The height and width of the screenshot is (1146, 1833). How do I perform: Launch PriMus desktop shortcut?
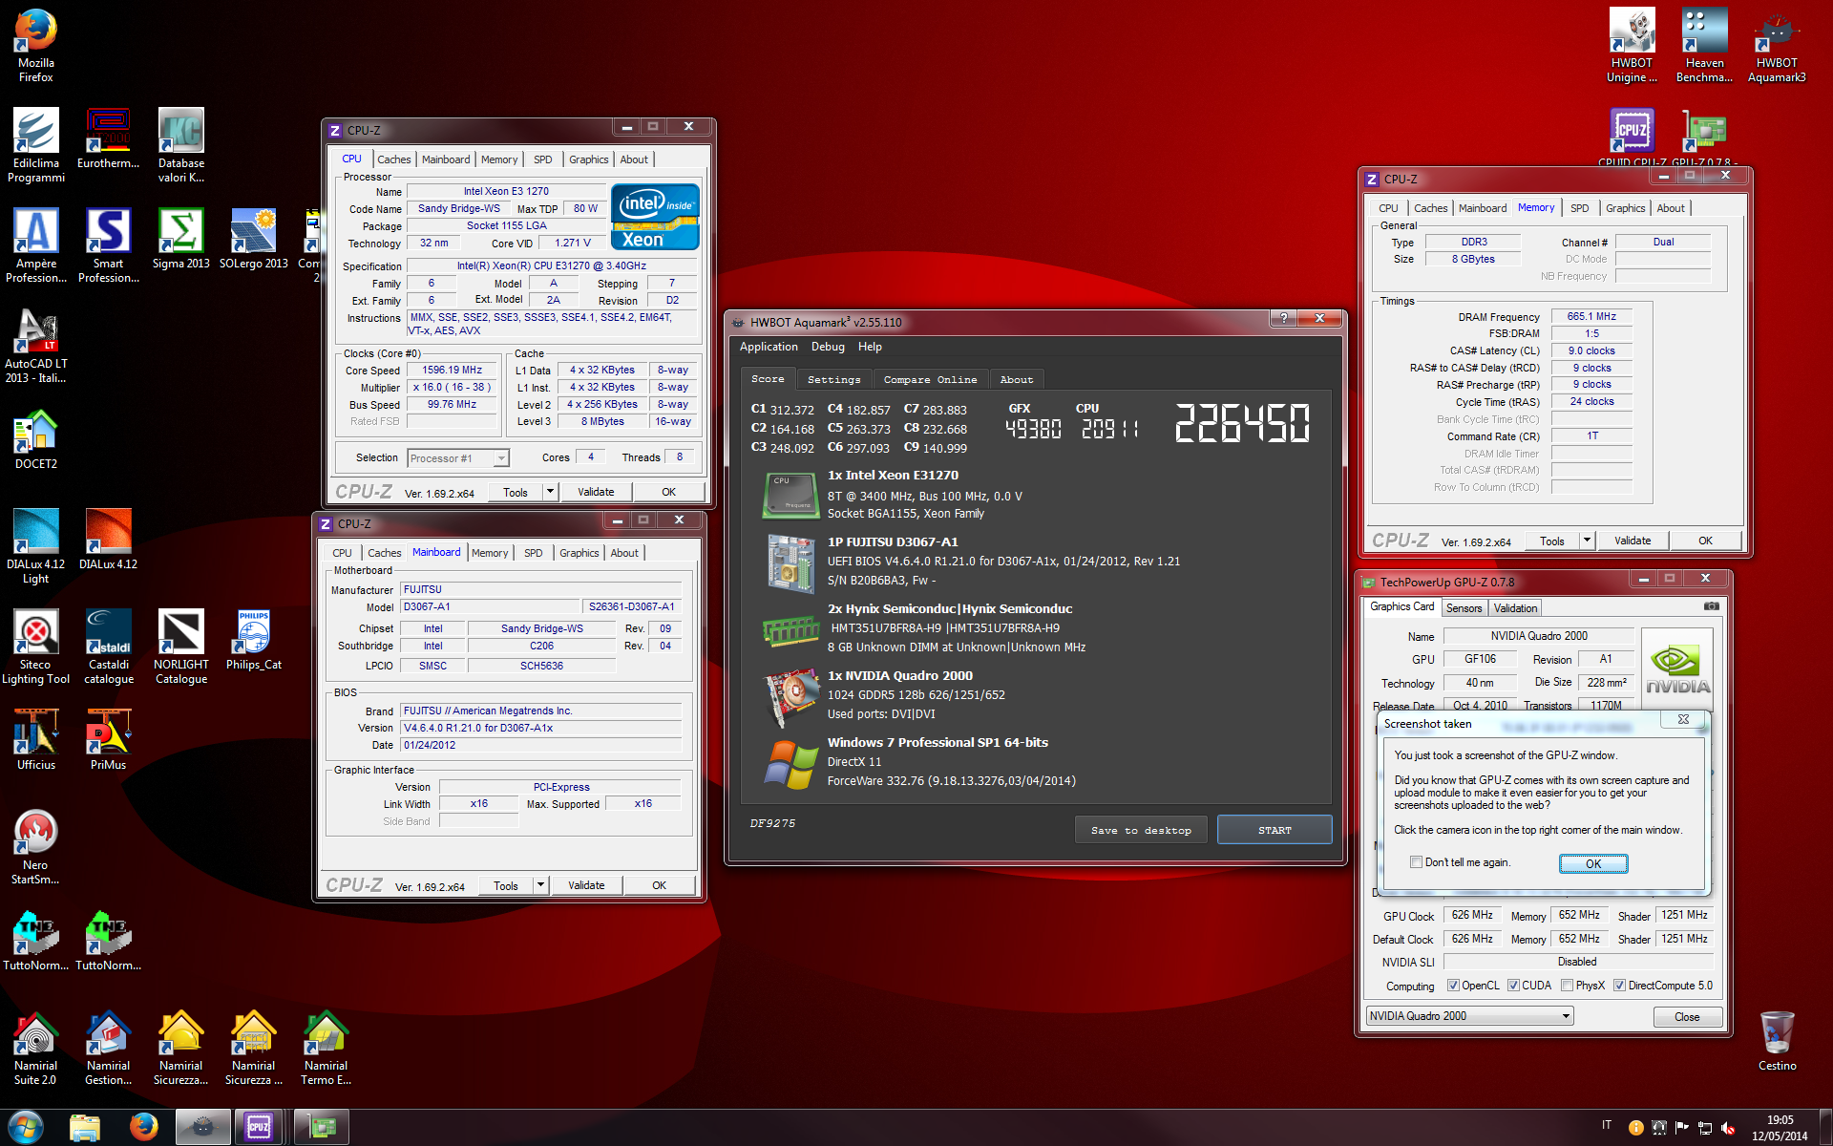click(x=108, y=740)
